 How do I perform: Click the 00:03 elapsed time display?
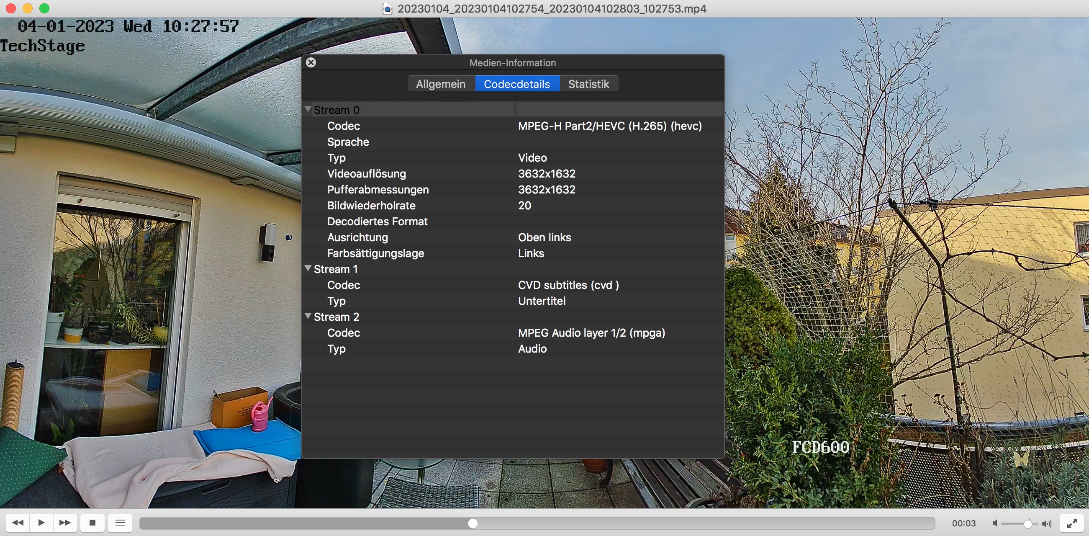pyautogui.click(x=963, y=523)
